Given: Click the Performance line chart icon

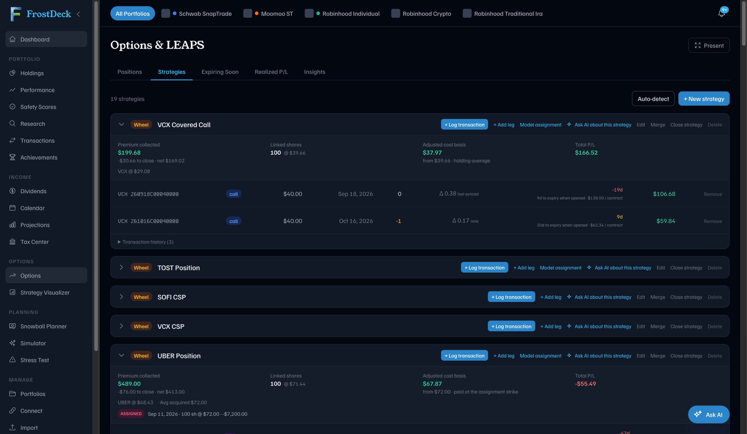Looking at the screenshot, I should (x=12, y=90).
